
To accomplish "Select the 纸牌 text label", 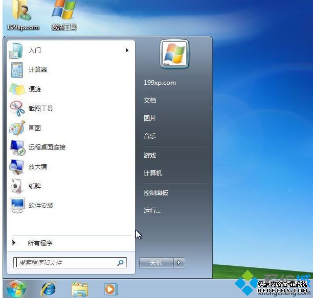I will [x=35, y=186].
